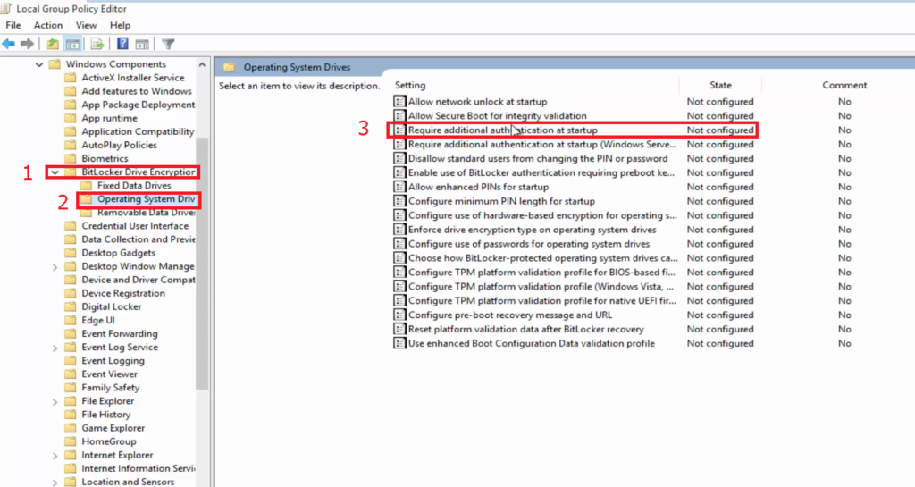Image resolution: width=915 pixels, height=487 pixels.
Task: Click the folder icon of Fixed Data Drives
Action: tap(86, 186)
